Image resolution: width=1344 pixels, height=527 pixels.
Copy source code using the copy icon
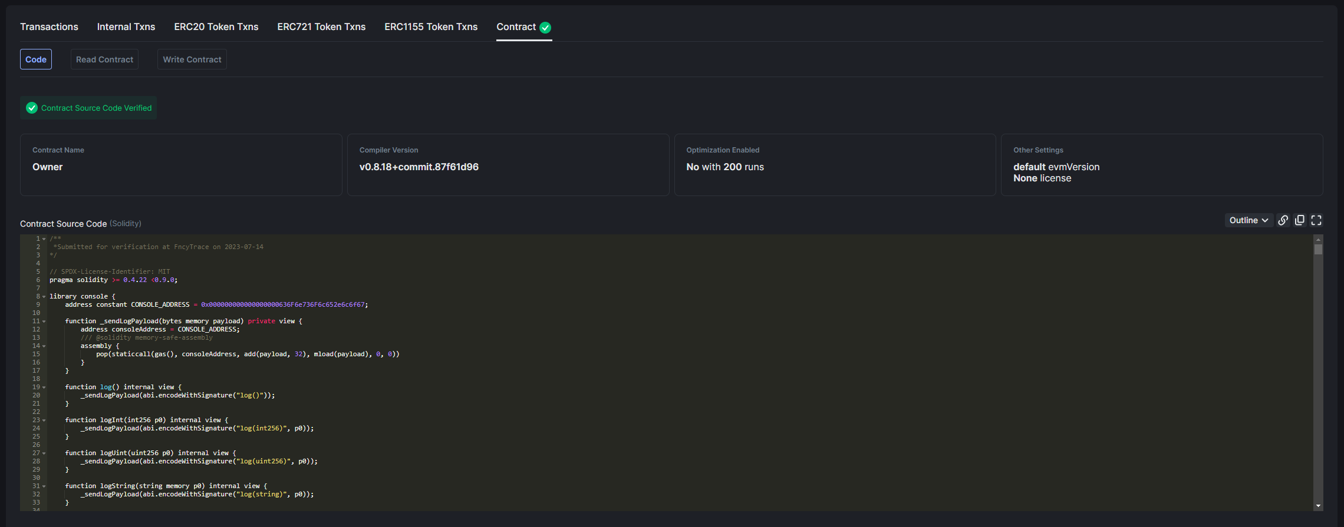click(1299, 220)
